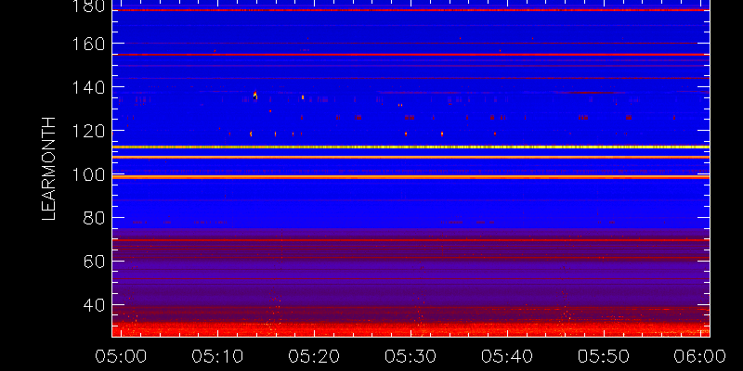Viewport: 743px width, 371px height.
Task: Click the 80 frequency axis label
Action: [x=95, y=218]
